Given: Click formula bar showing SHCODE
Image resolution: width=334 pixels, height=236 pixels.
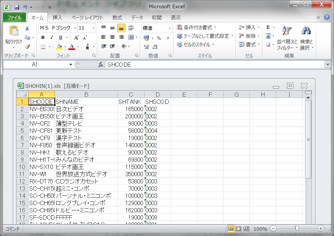Looking at the screenshot, I should (215, 64).
